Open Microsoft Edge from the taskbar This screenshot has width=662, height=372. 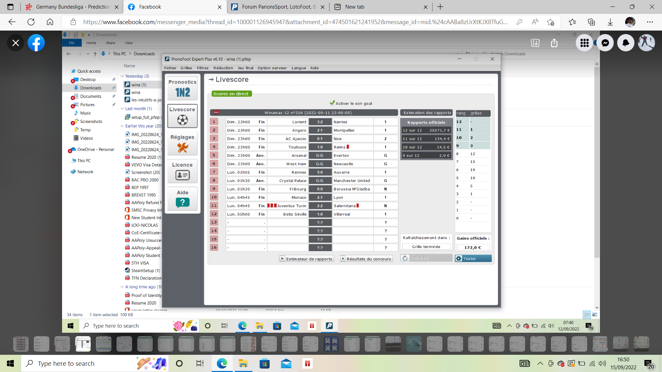tap(222, 363)
